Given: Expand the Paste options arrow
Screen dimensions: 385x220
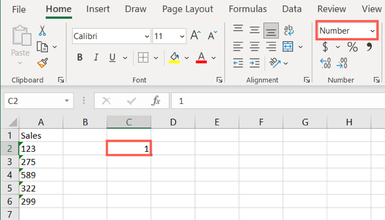Looking at the screenshot, I should 20,63.
